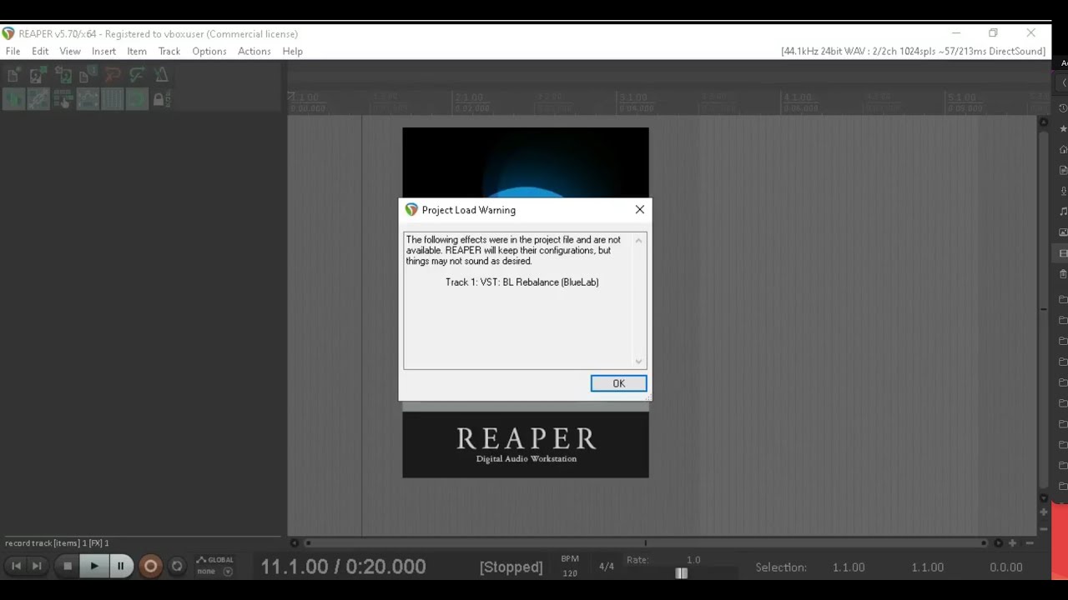The height and width of the screenshot is (600, 1068).
Task: Click the New Project toolbar icon
Action: (13, 76)
